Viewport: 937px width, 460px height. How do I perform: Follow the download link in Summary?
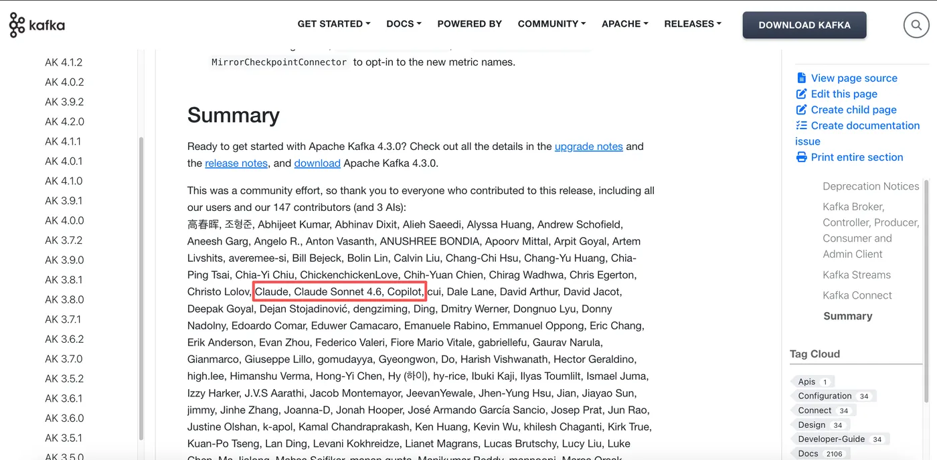click(317, 163)
